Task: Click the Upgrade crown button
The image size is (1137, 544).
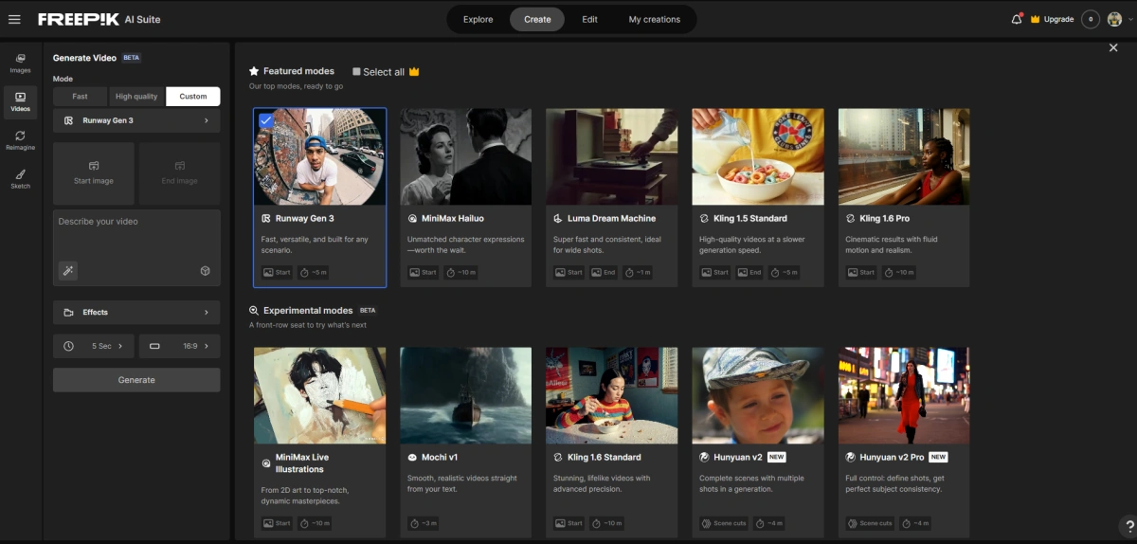Action: tap(1052, 19)
